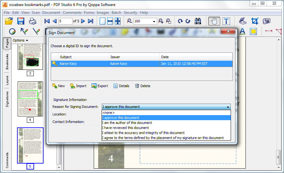284x173 pixels.
Task: Select page 3 thumbnail
Action: (x=30, y=57)
